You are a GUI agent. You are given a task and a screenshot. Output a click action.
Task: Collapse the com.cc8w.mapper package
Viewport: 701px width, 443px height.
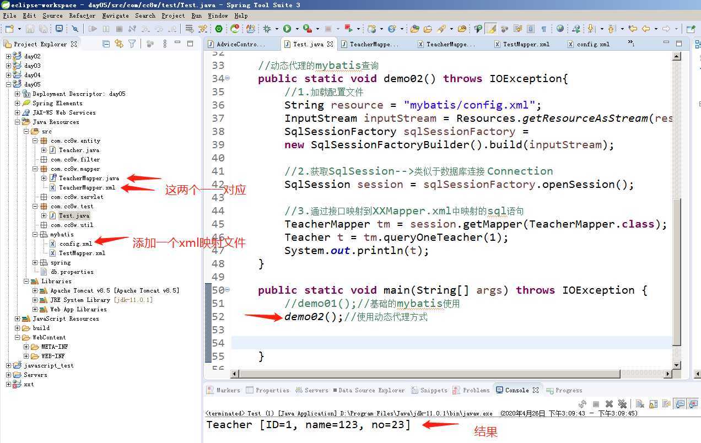(x=35, y=169)
